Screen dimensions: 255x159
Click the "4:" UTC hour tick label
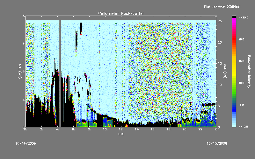(58, 129)
